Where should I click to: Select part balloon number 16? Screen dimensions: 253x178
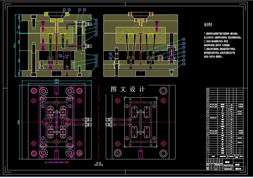184,60
